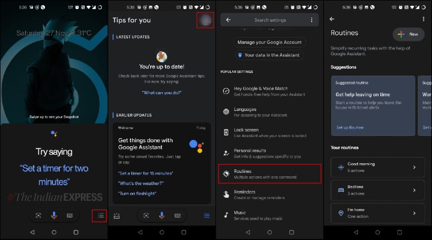Open the Languages setting
The height and width of the screenshot is (240, 432).
tap(269, 111)
